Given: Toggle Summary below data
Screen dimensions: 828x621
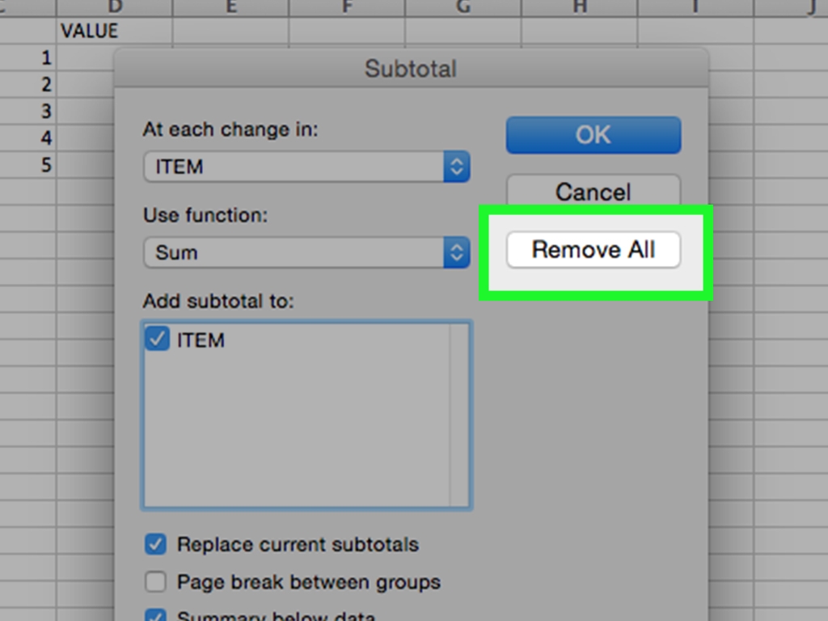Looking at the screenshot, I should [x=155, y=615].
